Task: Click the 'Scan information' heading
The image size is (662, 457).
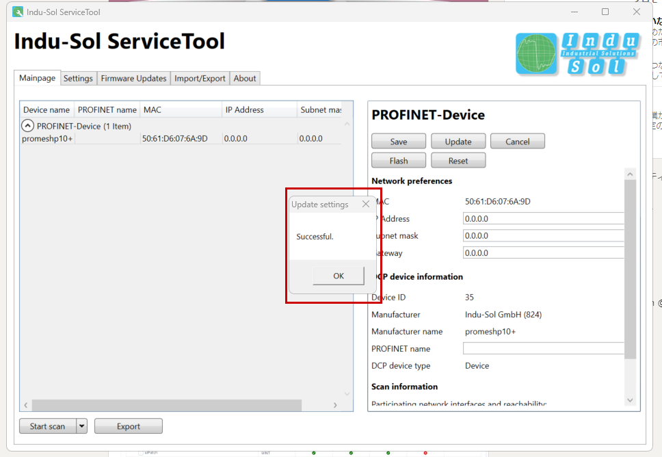Action: pos(404,387)
